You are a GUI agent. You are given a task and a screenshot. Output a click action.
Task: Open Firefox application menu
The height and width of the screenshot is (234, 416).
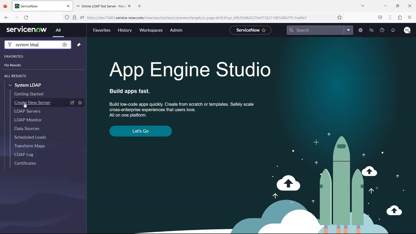[x=409, y=18]
